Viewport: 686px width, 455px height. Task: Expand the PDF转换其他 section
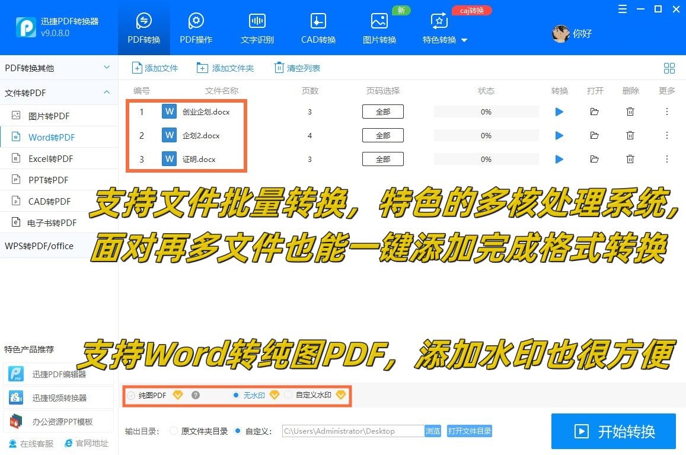59,68
